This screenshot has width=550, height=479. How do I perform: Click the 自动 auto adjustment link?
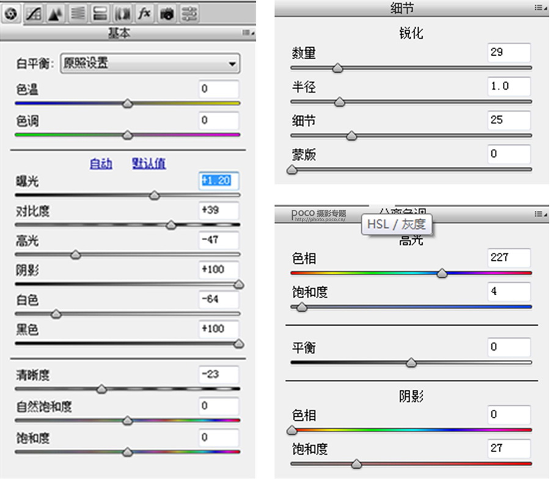click(101, 163)
